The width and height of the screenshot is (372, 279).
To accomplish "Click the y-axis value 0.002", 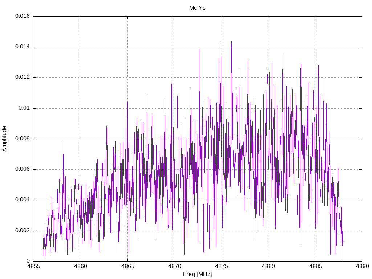I will pyautogui.click(x=23, y=230).
